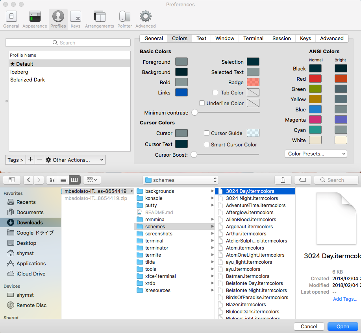Click the Share button in file dialog

pos(283,180)
